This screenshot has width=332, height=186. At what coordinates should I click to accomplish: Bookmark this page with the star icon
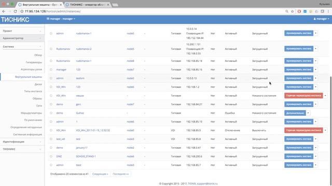(x=293, y=11)
